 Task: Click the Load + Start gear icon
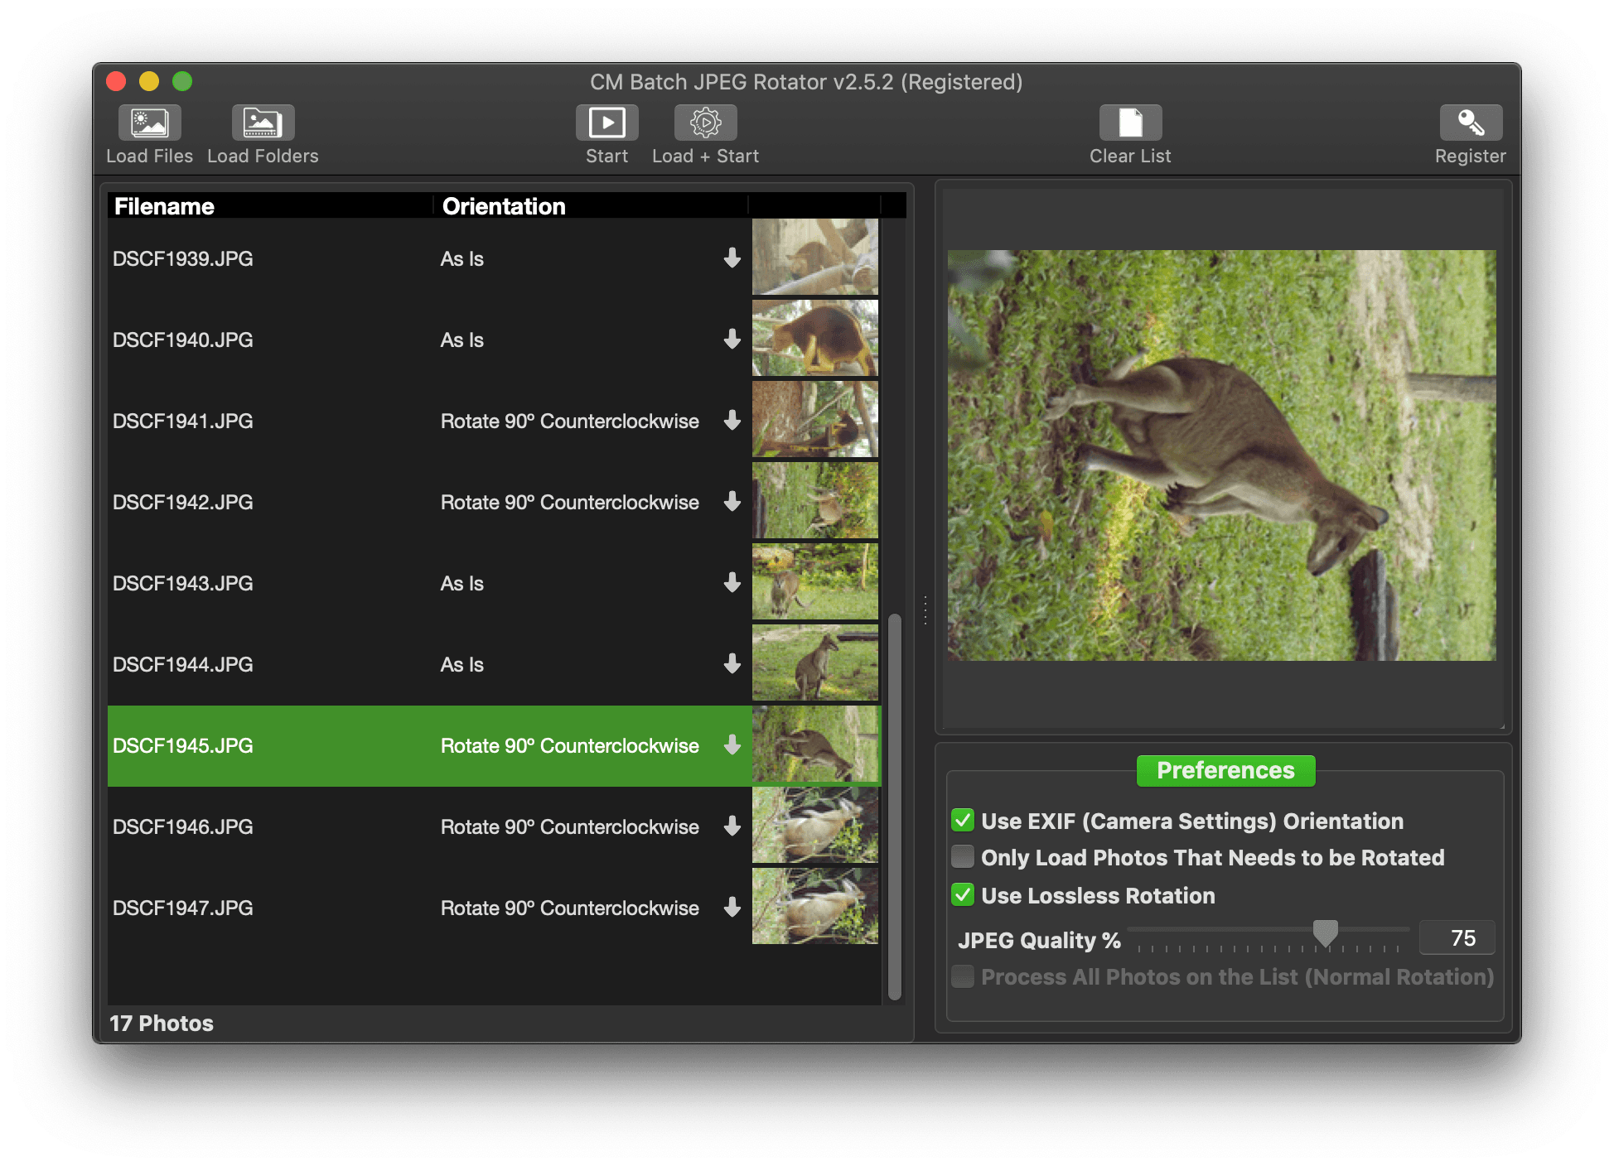click(705, 123)
